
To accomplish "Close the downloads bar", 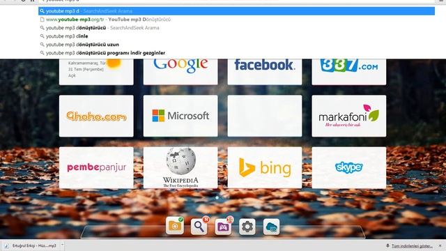I will [x=440, y=245].
